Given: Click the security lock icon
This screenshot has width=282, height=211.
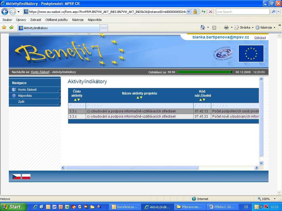Looking at the screenshot, I should click(x=195, y=12).
